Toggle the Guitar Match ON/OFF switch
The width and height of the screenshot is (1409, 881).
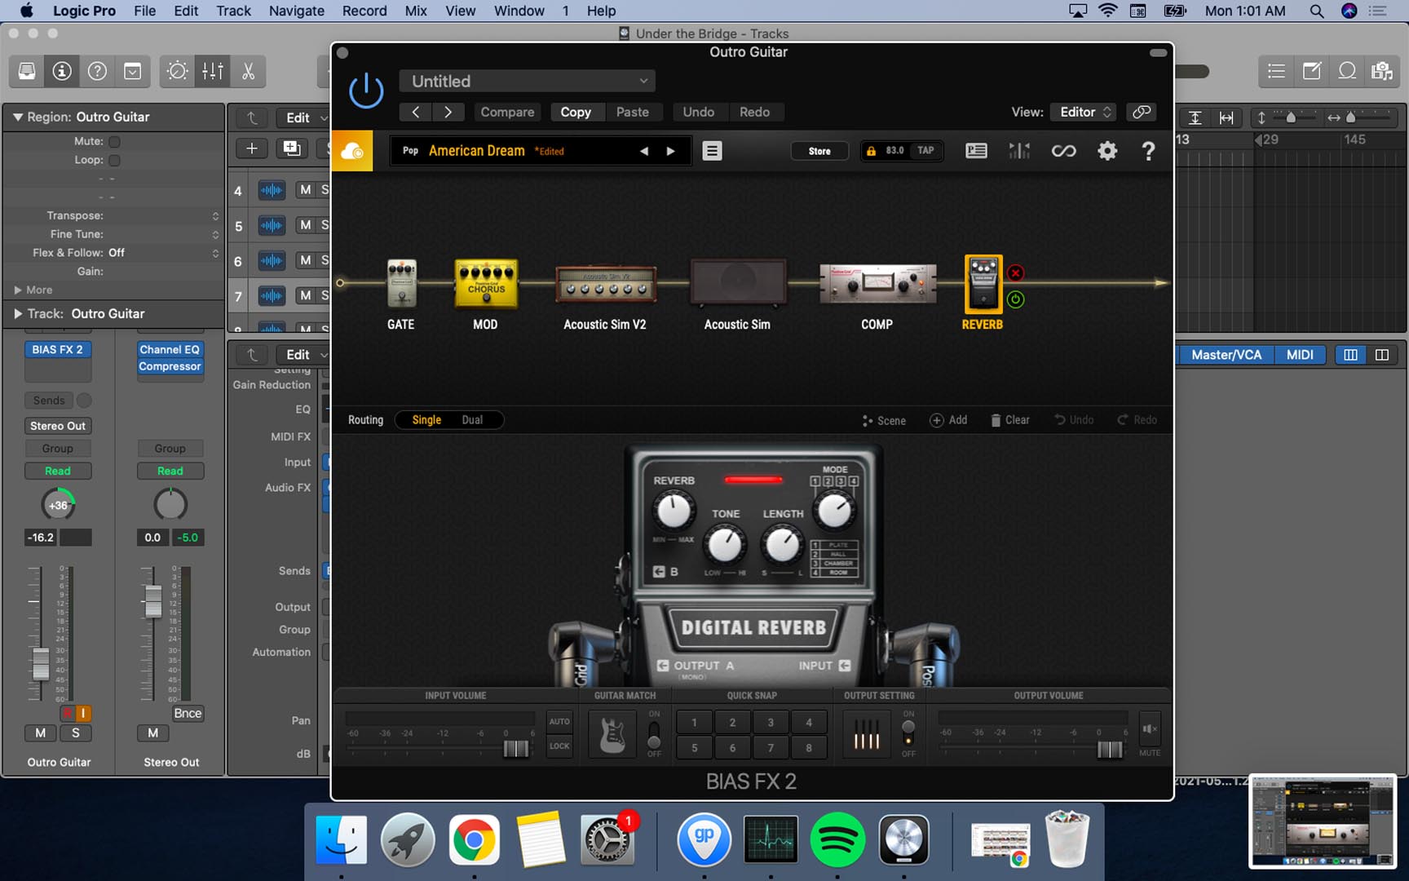point(654,734)
